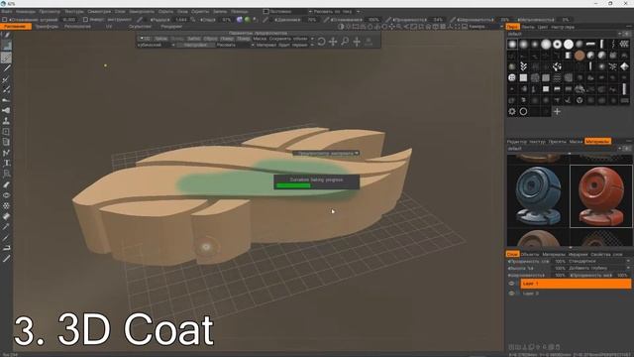Open the Пресеты tab above materials
634x357 pixels.
click(x=557, y=141)
